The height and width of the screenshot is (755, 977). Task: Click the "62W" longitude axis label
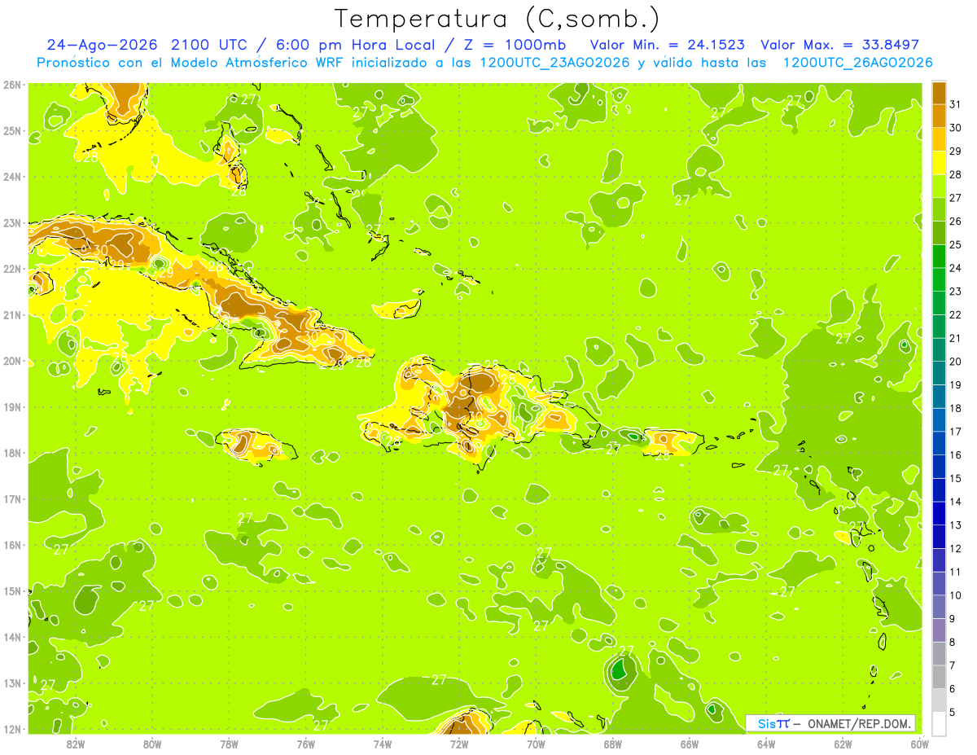pos(843,744)
